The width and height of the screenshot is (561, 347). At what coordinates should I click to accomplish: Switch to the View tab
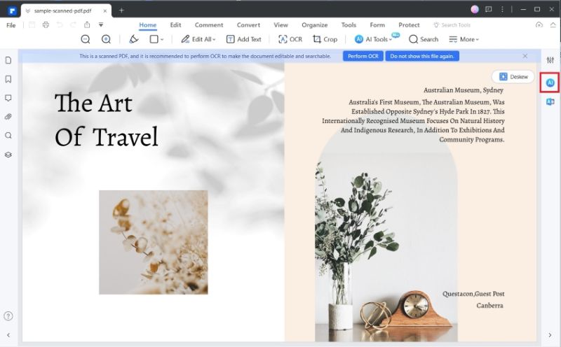pyautogui.click(x=281, y=25)
